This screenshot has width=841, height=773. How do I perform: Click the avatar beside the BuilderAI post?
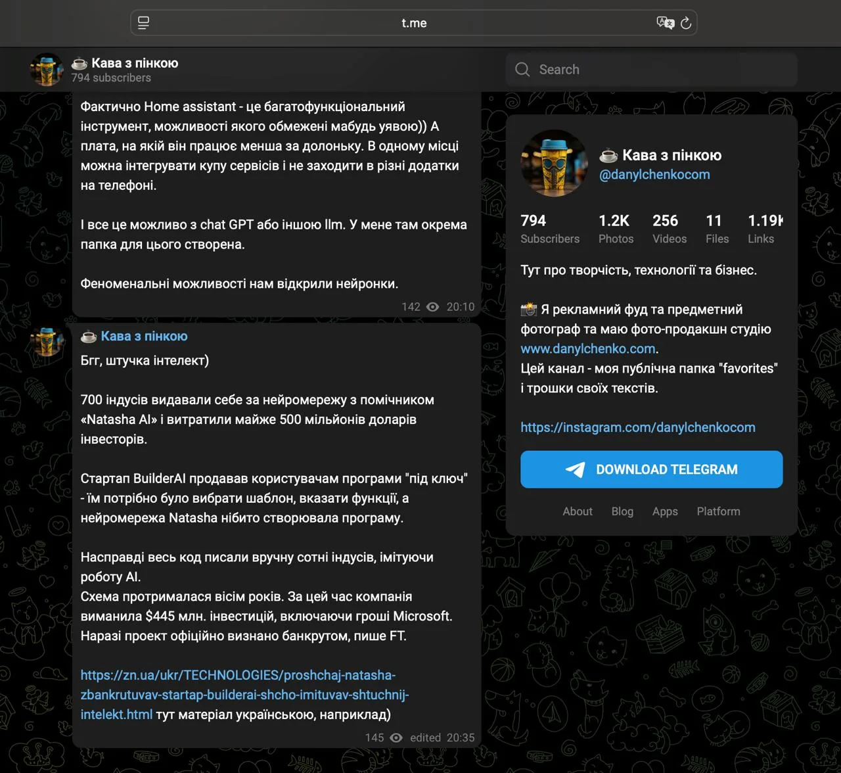pos(47,342)
